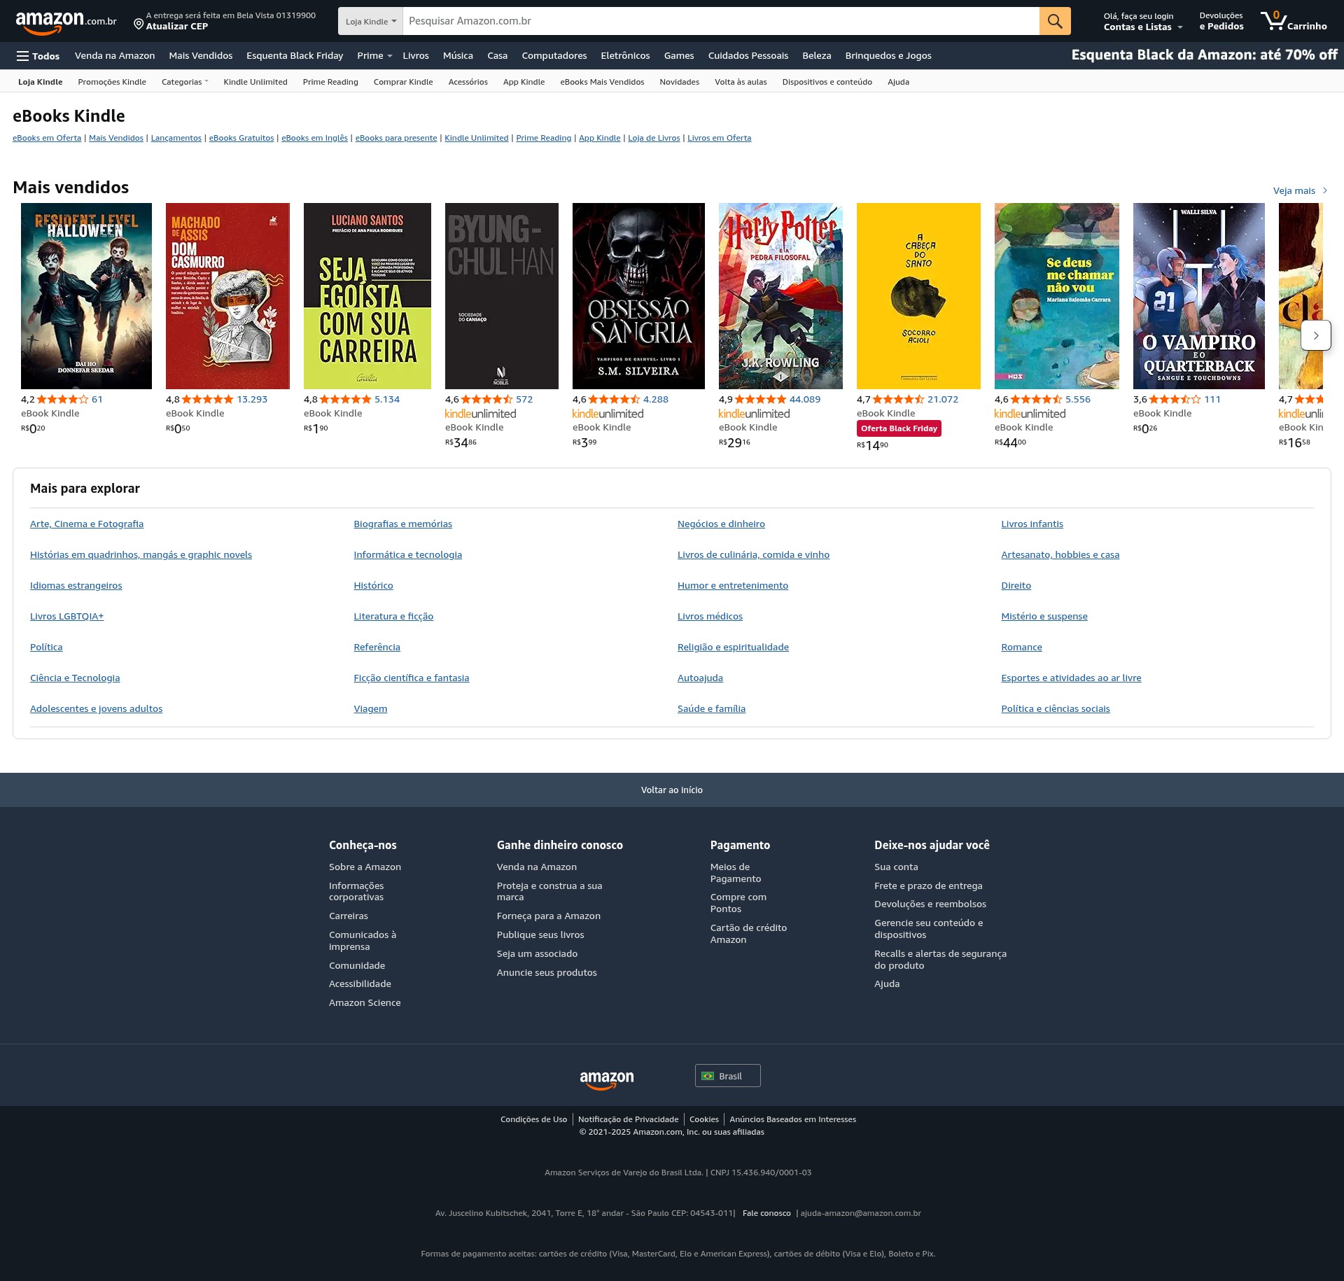The height and width of the screenshot is (1281, 1344).
Task: Open Lançamentos link
Action: [176, 138]
